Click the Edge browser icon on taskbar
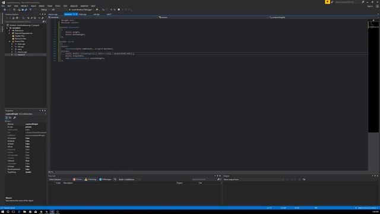This screenshot has width=380, height=214. [19, 212]
